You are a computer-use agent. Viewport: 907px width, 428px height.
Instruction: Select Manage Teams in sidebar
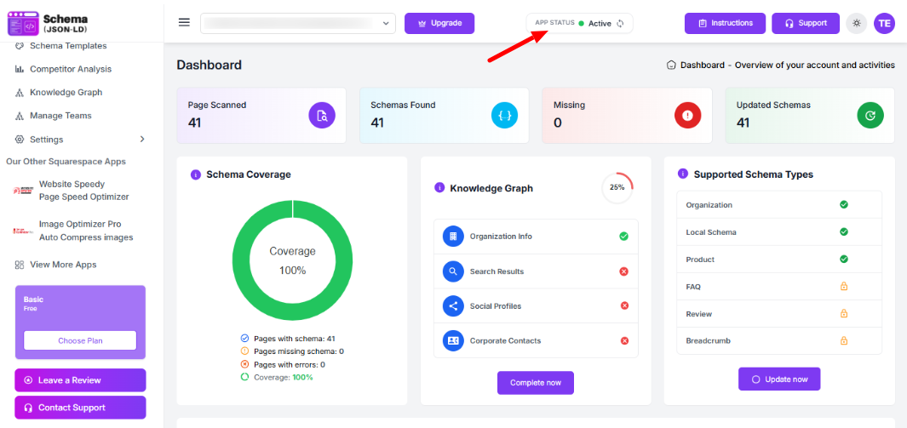click(60, 116)
